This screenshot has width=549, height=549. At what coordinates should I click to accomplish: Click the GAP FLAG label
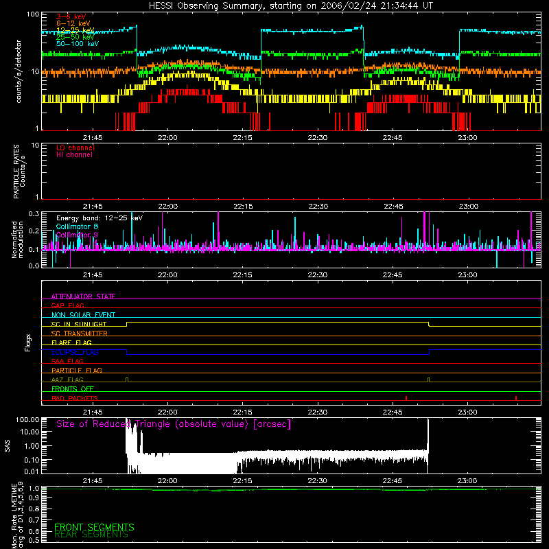point(67,305)
